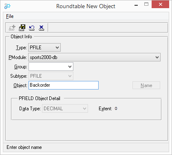Click the Name button
The width and height of the screenshot is (172, 155).
coord(146,85)
